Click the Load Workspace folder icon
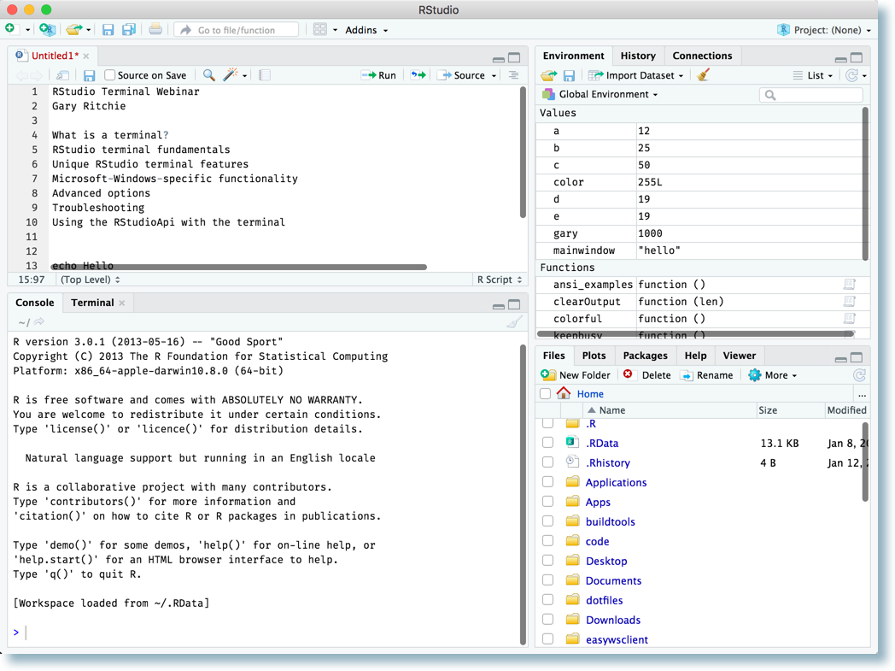Screen dimensions: 895x671 pos(549,75)
